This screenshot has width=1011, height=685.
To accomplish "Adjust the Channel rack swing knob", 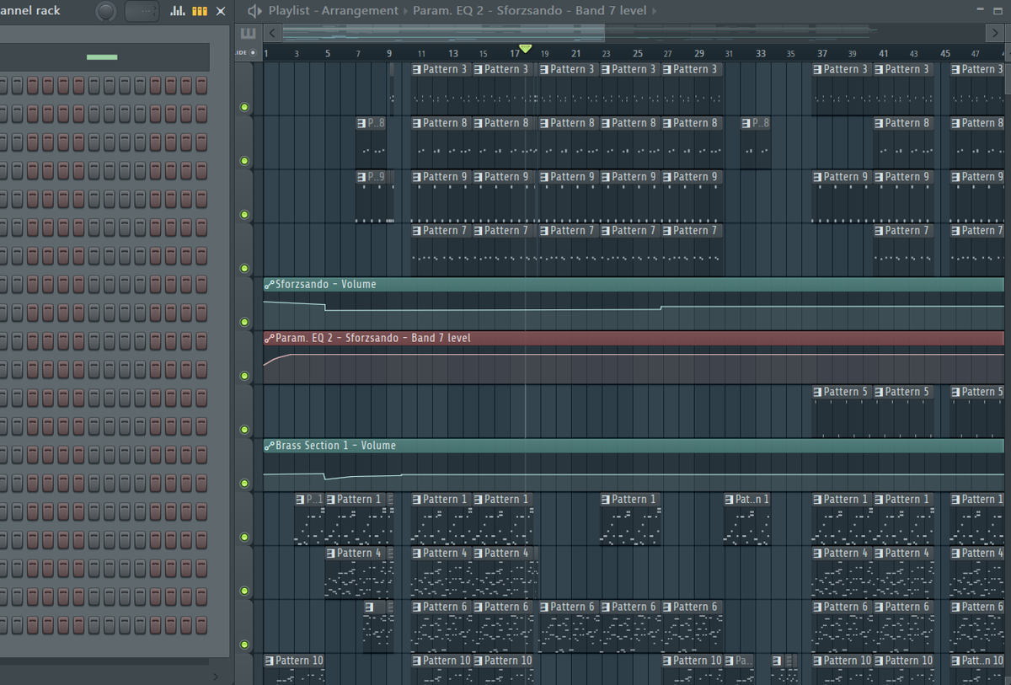I will pos(106,11).
